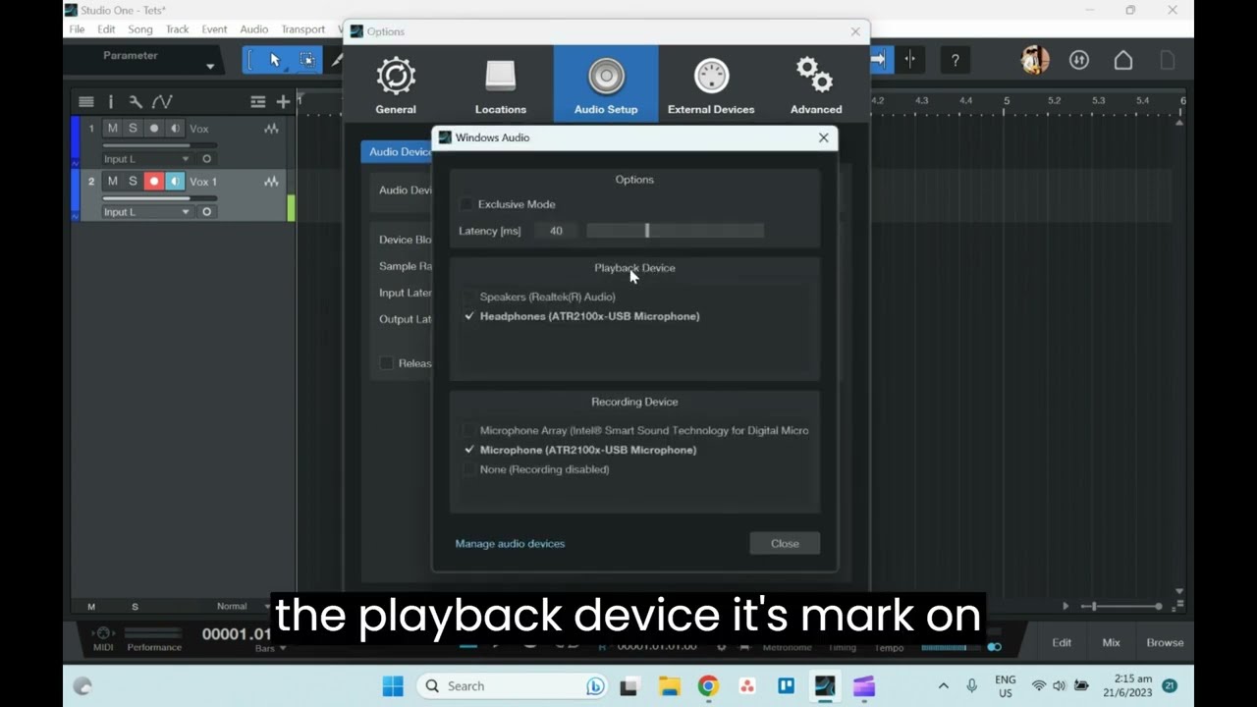Open the user profile avatar
The width and height of the screenshot is (1257, 707).
pyautogui.click(x=1034, y=60)
